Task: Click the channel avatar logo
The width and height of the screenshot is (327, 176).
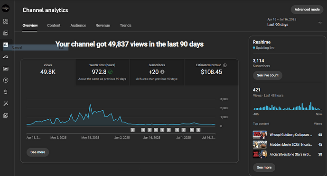Action: tap(6, 9)
